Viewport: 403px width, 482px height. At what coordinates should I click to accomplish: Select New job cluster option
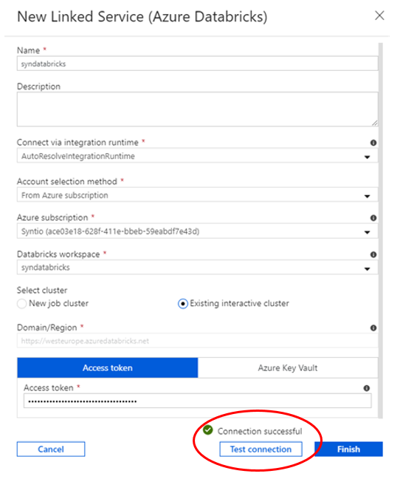coord(22,304)
